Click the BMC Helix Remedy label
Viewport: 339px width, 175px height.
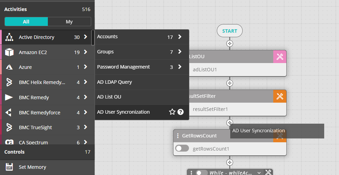42,82
